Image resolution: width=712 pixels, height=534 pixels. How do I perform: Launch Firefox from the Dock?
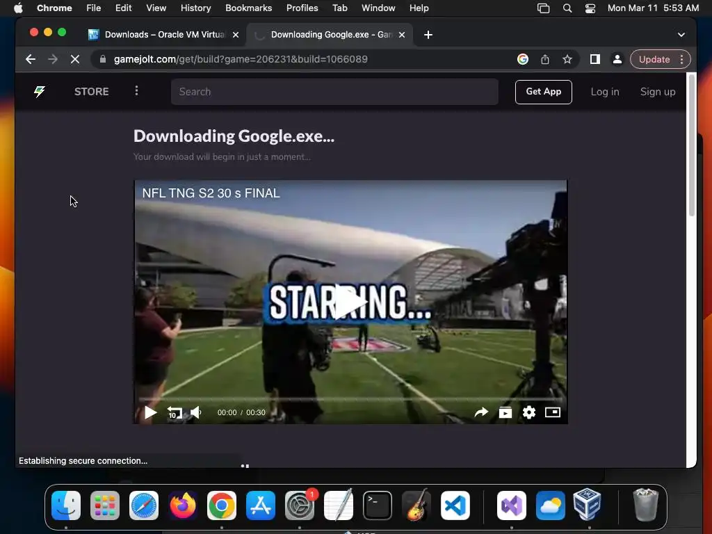[183, 505]
